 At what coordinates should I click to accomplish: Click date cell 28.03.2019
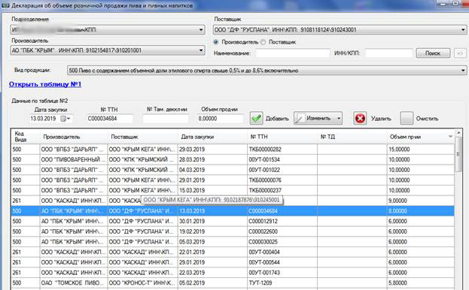(212, 159)
